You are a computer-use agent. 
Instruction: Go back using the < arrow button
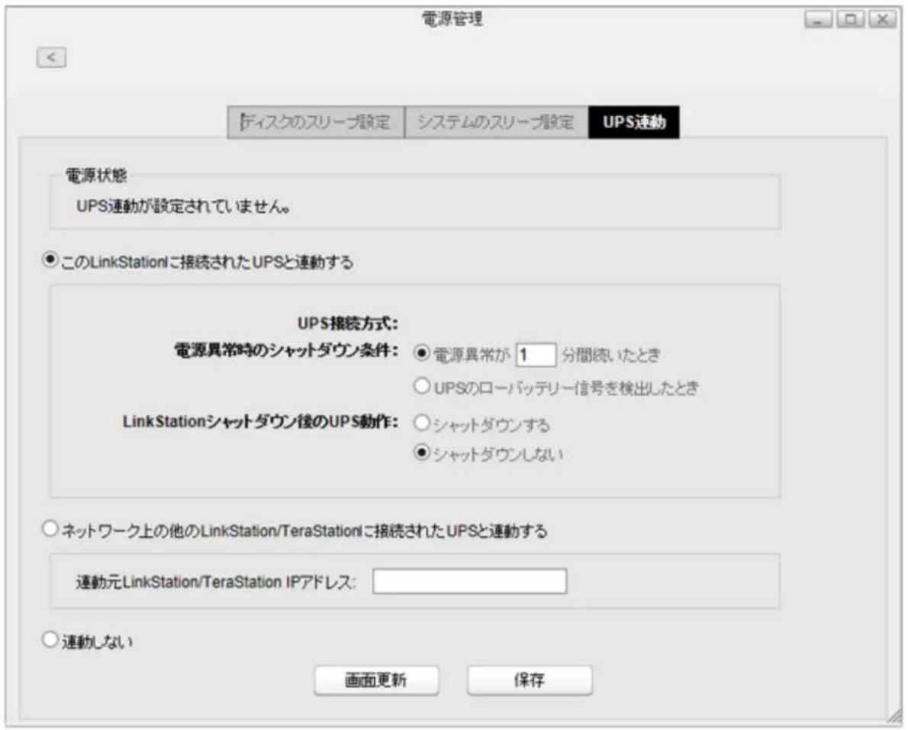(x=51, y=57)
